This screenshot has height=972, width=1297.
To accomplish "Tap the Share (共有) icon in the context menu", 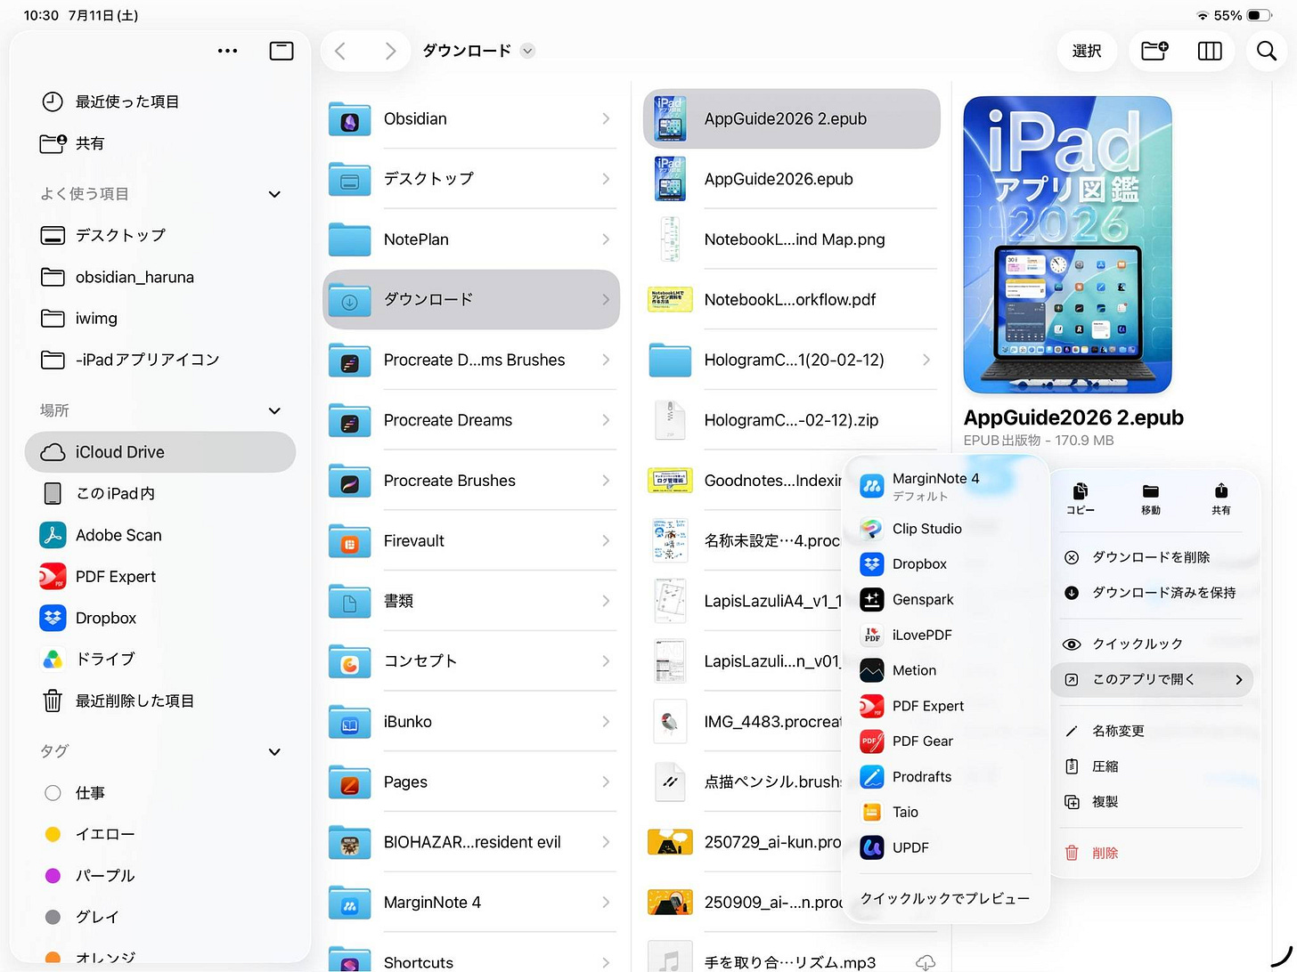I will (1221, 499).
